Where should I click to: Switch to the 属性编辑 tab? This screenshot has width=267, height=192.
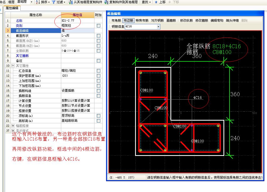tap(12, 8)
